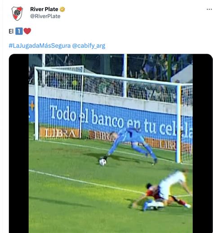Image resolution: width=213 pixels, height=233 pixels.
Task: Open the River Plate crest avatar
Action: [17, 13]
